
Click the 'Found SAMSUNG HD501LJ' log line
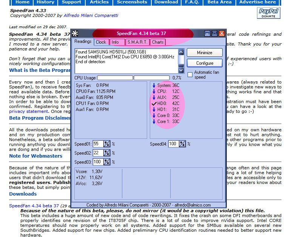coord(111,52)
